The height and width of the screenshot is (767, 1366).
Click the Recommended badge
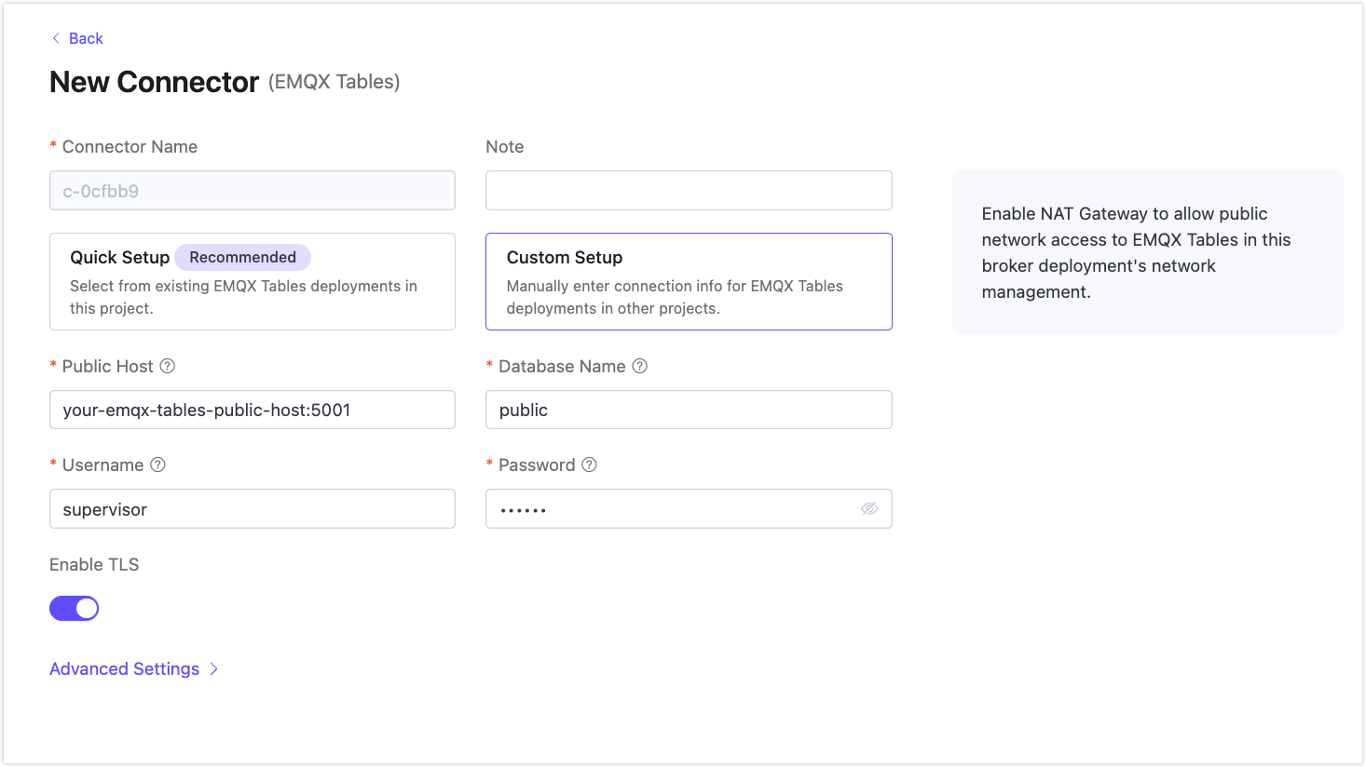[x=242, y=257]
